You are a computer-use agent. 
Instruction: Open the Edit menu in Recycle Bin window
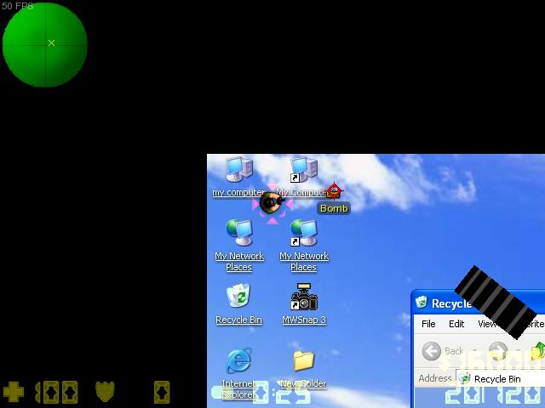tap(456, 324)
